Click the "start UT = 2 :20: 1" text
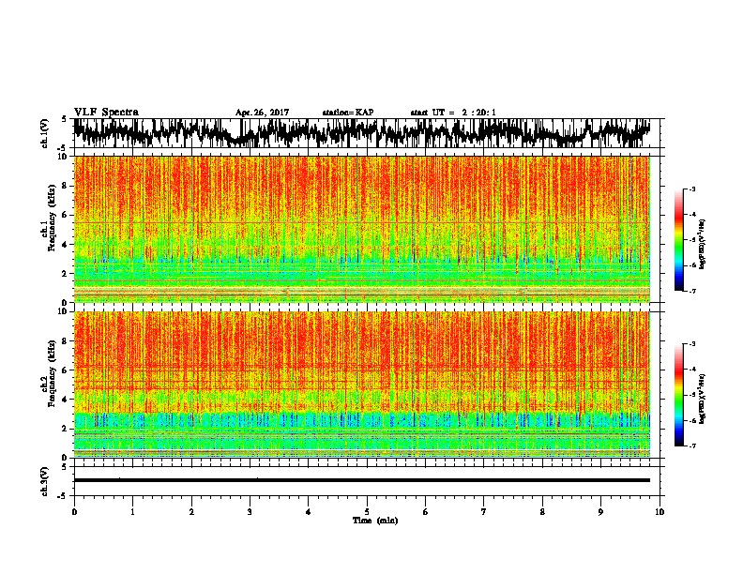Screen dimensions: 743x574 tap(453, 113)
